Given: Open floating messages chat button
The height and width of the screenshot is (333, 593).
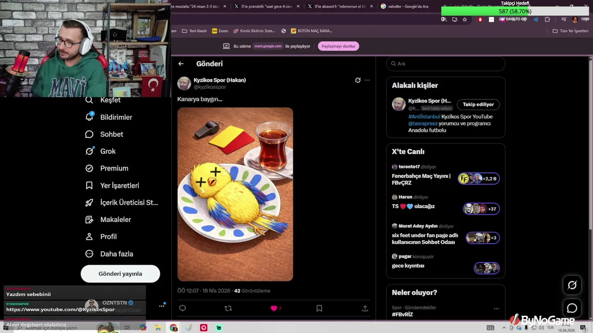Looking at the screenshot, I should tap(572, 308).
